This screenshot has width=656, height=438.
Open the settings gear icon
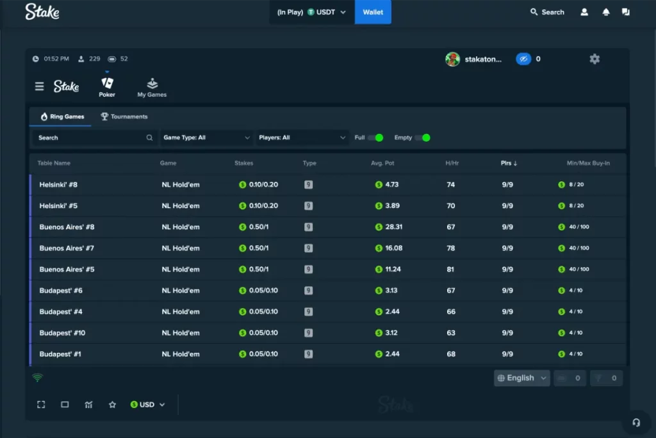coord(594,59)
